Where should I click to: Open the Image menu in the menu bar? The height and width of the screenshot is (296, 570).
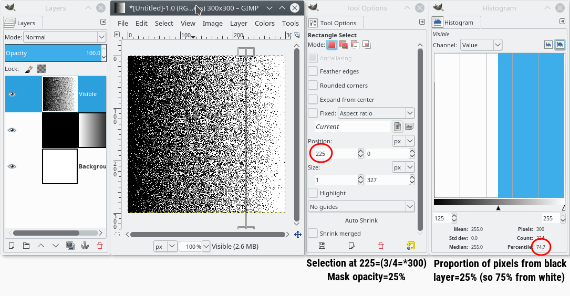tap(212, 23)
